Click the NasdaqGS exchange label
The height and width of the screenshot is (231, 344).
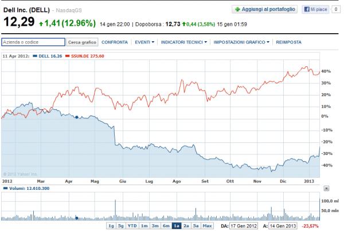pos(69,10)
